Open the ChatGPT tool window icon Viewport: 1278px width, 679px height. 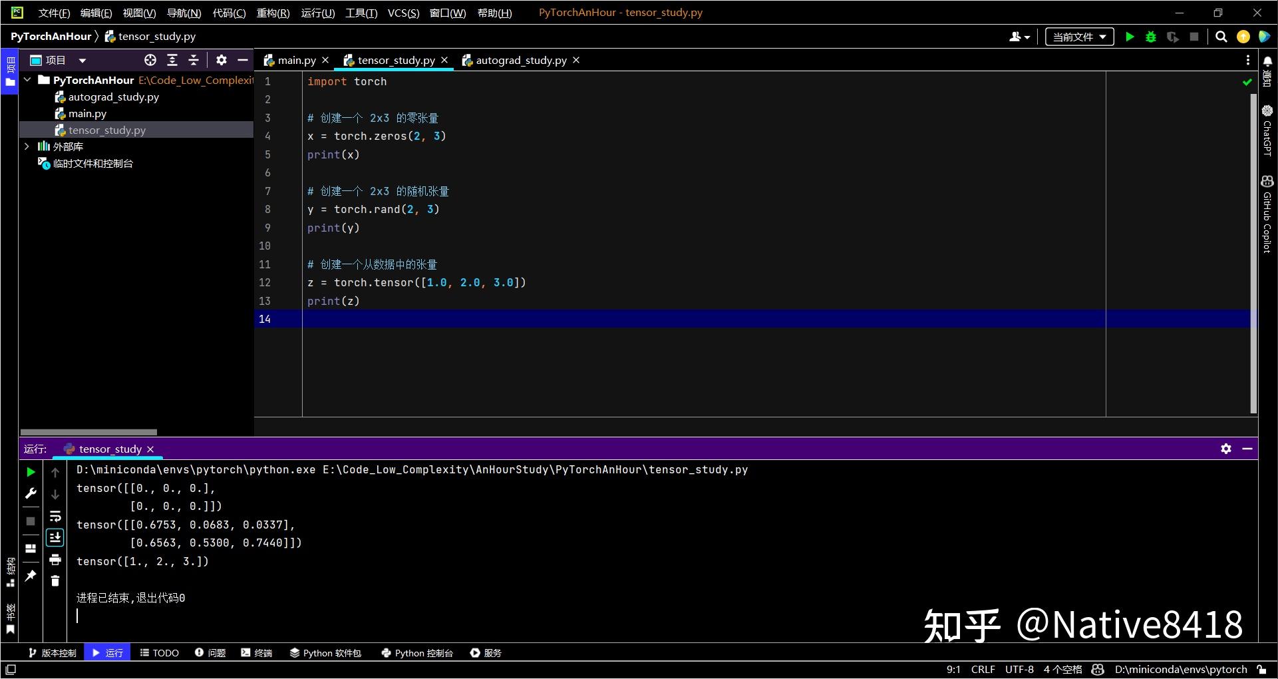point(1267,110)
